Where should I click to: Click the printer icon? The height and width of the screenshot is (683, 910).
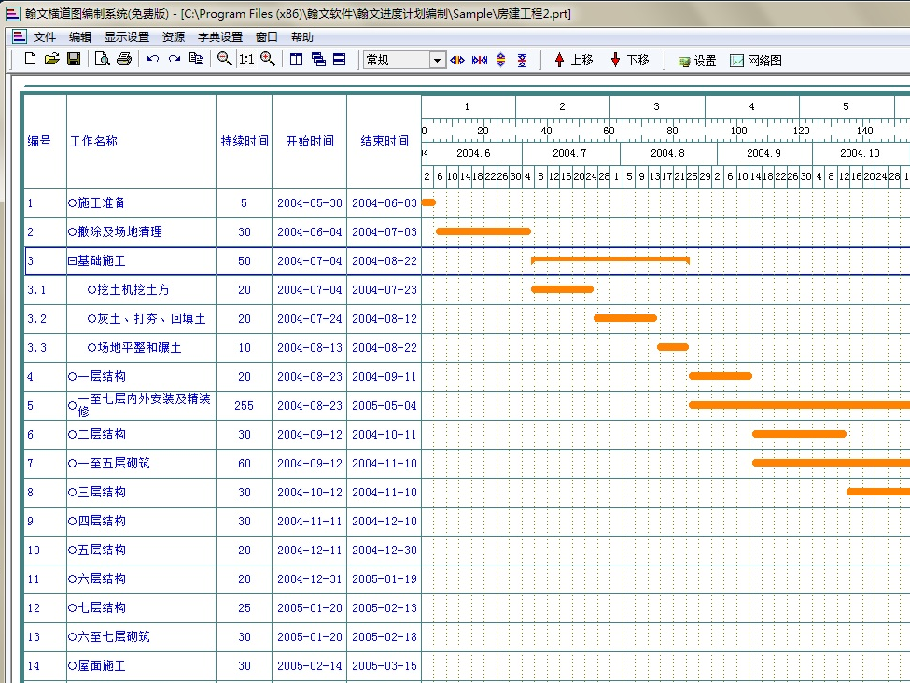tap(123, 60)
